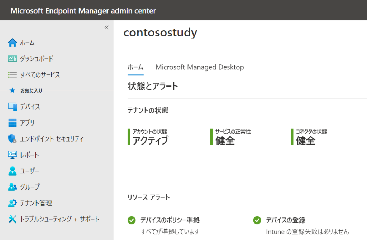Click green check icon beside デバイスの登録

pos(257,220)
